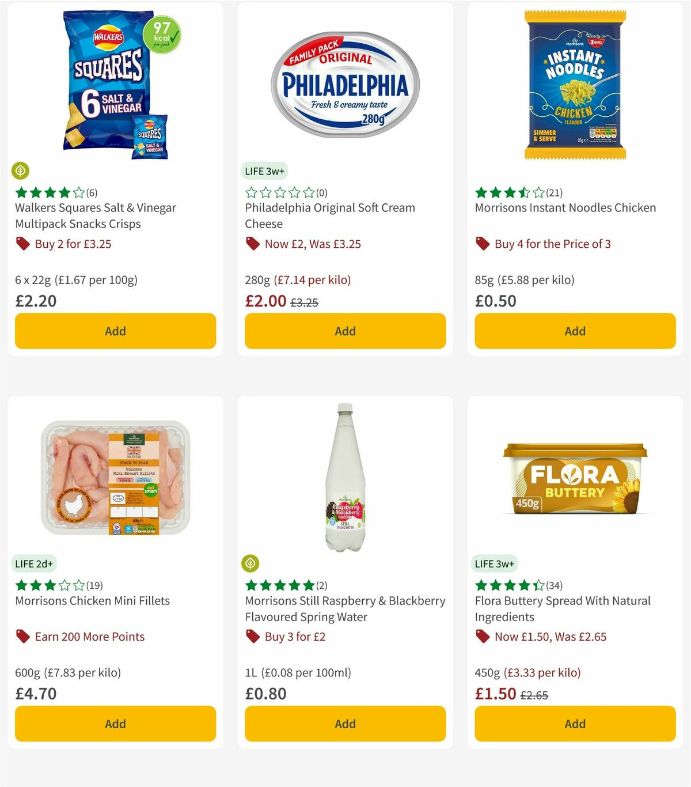Viewport: 691px width, 787px height.
Task: Add Philadelphia Original Soft Cream Cheese to basket
Action: point(345,331)
